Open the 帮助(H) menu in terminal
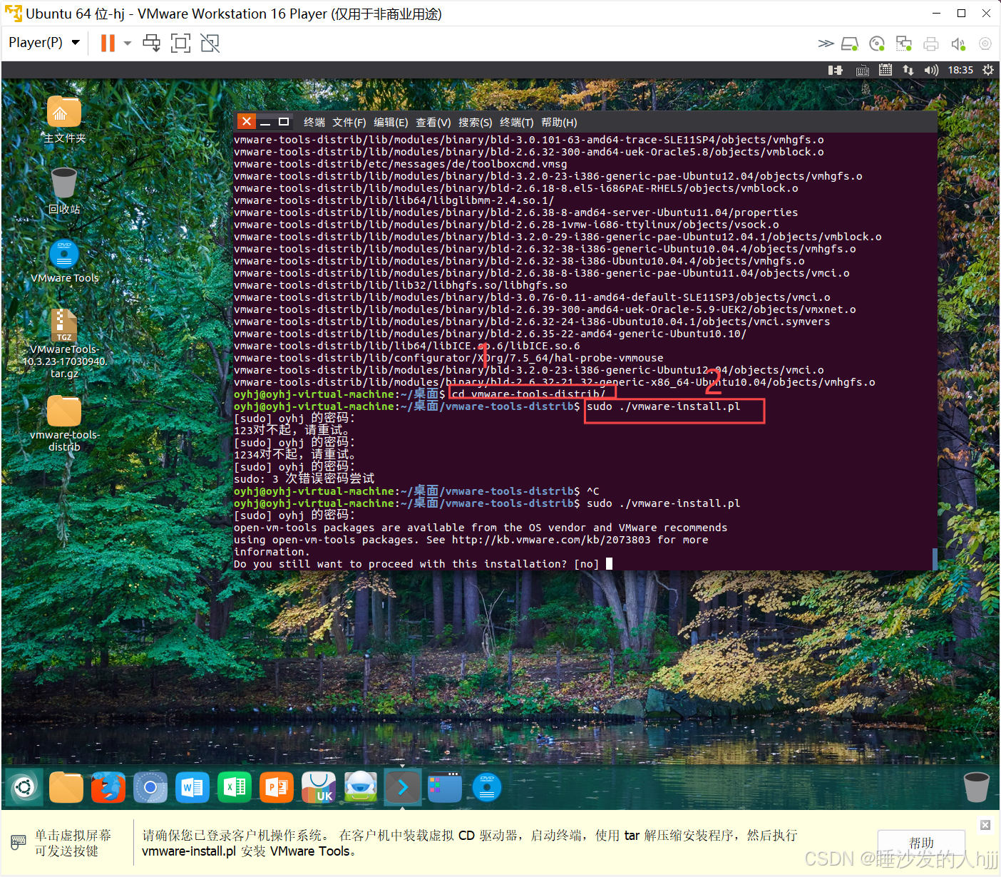This screenshot has width=1001, height=877. 559,123
